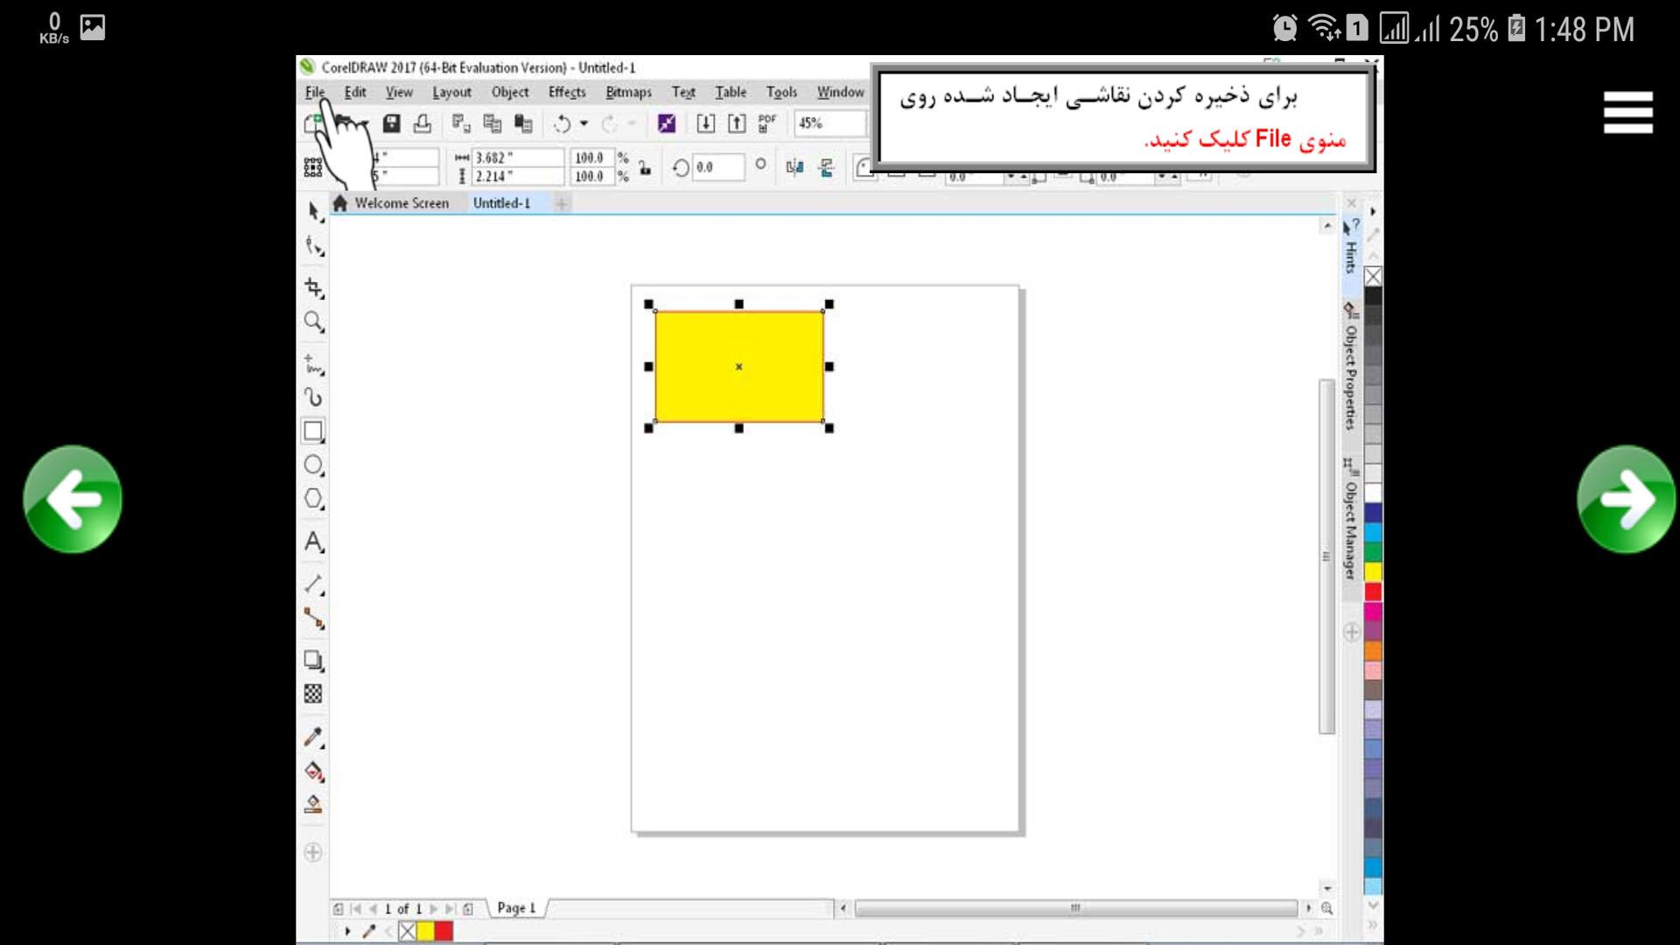Open the Effects menu
The height and width of the screenshot is (945, 1680).
(567, 92)
